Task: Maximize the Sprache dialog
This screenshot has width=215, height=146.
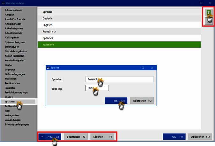Action: 143,68
